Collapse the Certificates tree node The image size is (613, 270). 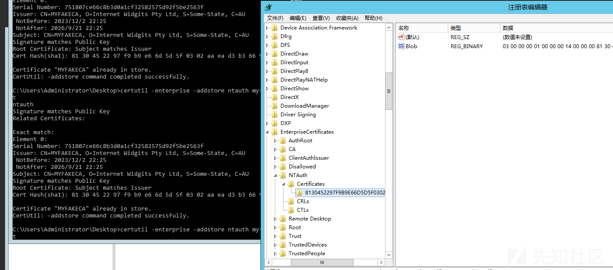click(x=284, y=184)
